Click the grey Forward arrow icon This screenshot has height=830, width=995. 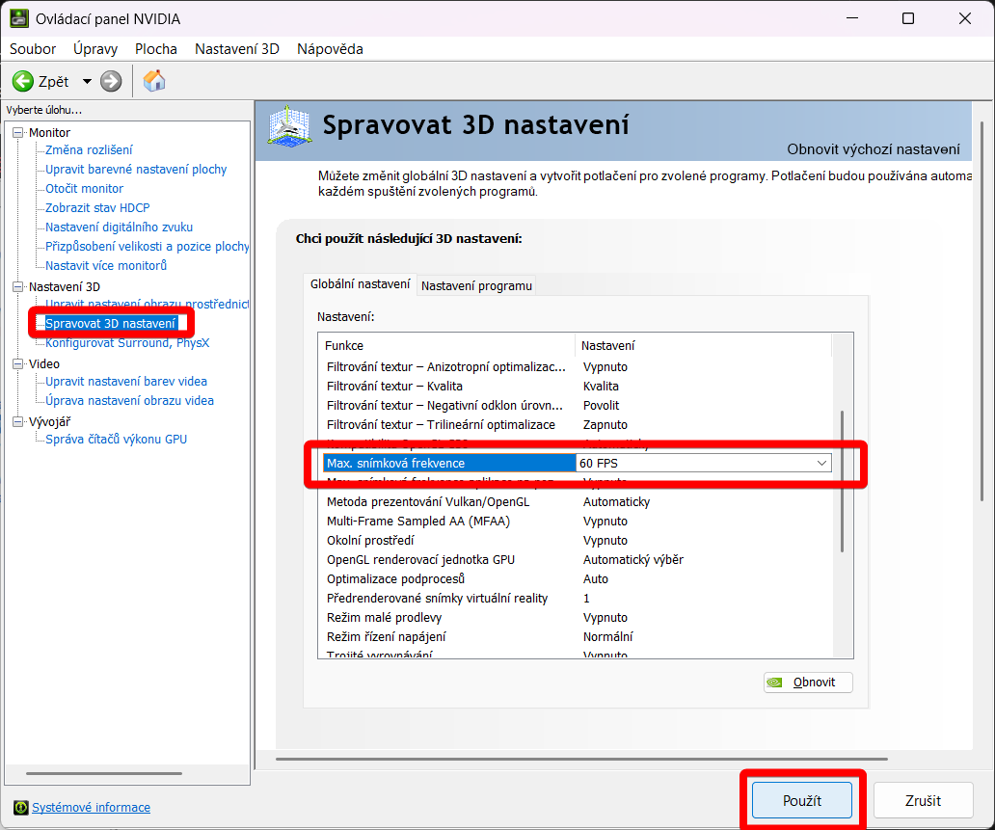coord(111,81)
